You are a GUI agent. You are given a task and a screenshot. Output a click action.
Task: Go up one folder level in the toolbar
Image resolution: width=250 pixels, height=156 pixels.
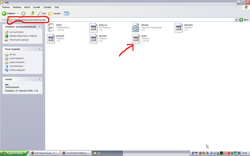32,13
